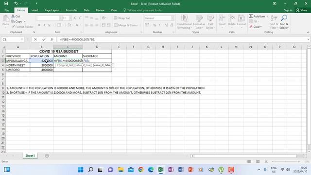The height and width of the screenshot is (175, 311).
Task: Switch to Page Layout view in status bar
Action: click(258, 161)
